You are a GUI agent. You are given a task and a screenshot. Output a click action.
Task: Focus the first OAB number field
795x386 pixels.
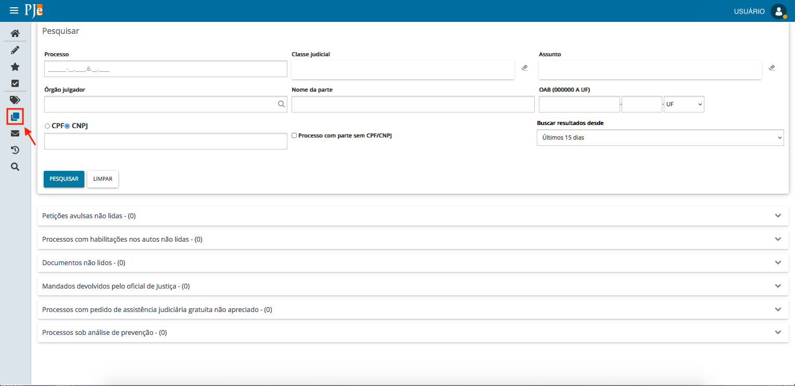tap(579, 104)
